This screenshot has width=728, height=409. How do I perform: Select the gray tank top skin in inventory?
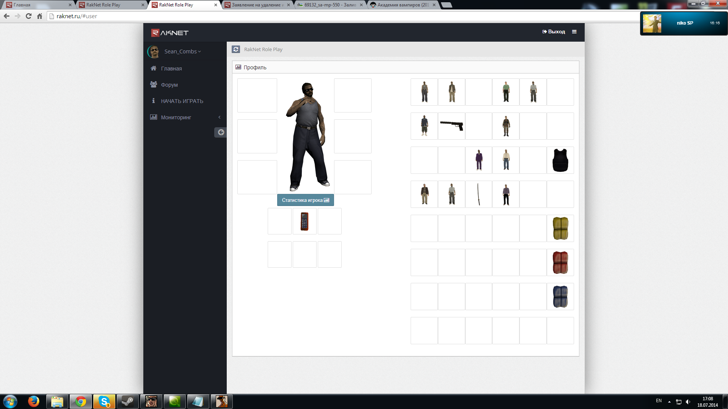(424, 92)
